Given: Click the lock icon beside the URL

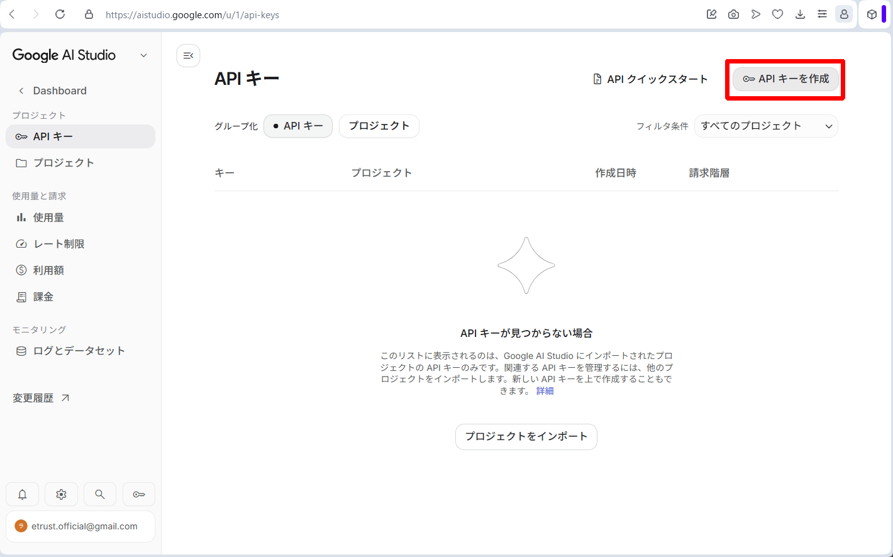Looking at the screenshot, I should pos(89,14).
